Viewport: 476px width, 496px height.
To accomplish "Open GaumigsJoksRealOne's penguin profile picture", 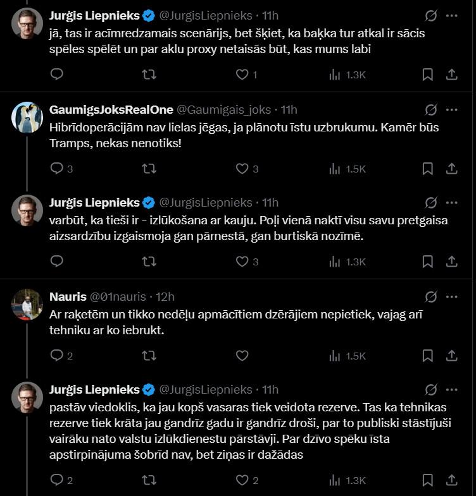I will coord(27,118).
